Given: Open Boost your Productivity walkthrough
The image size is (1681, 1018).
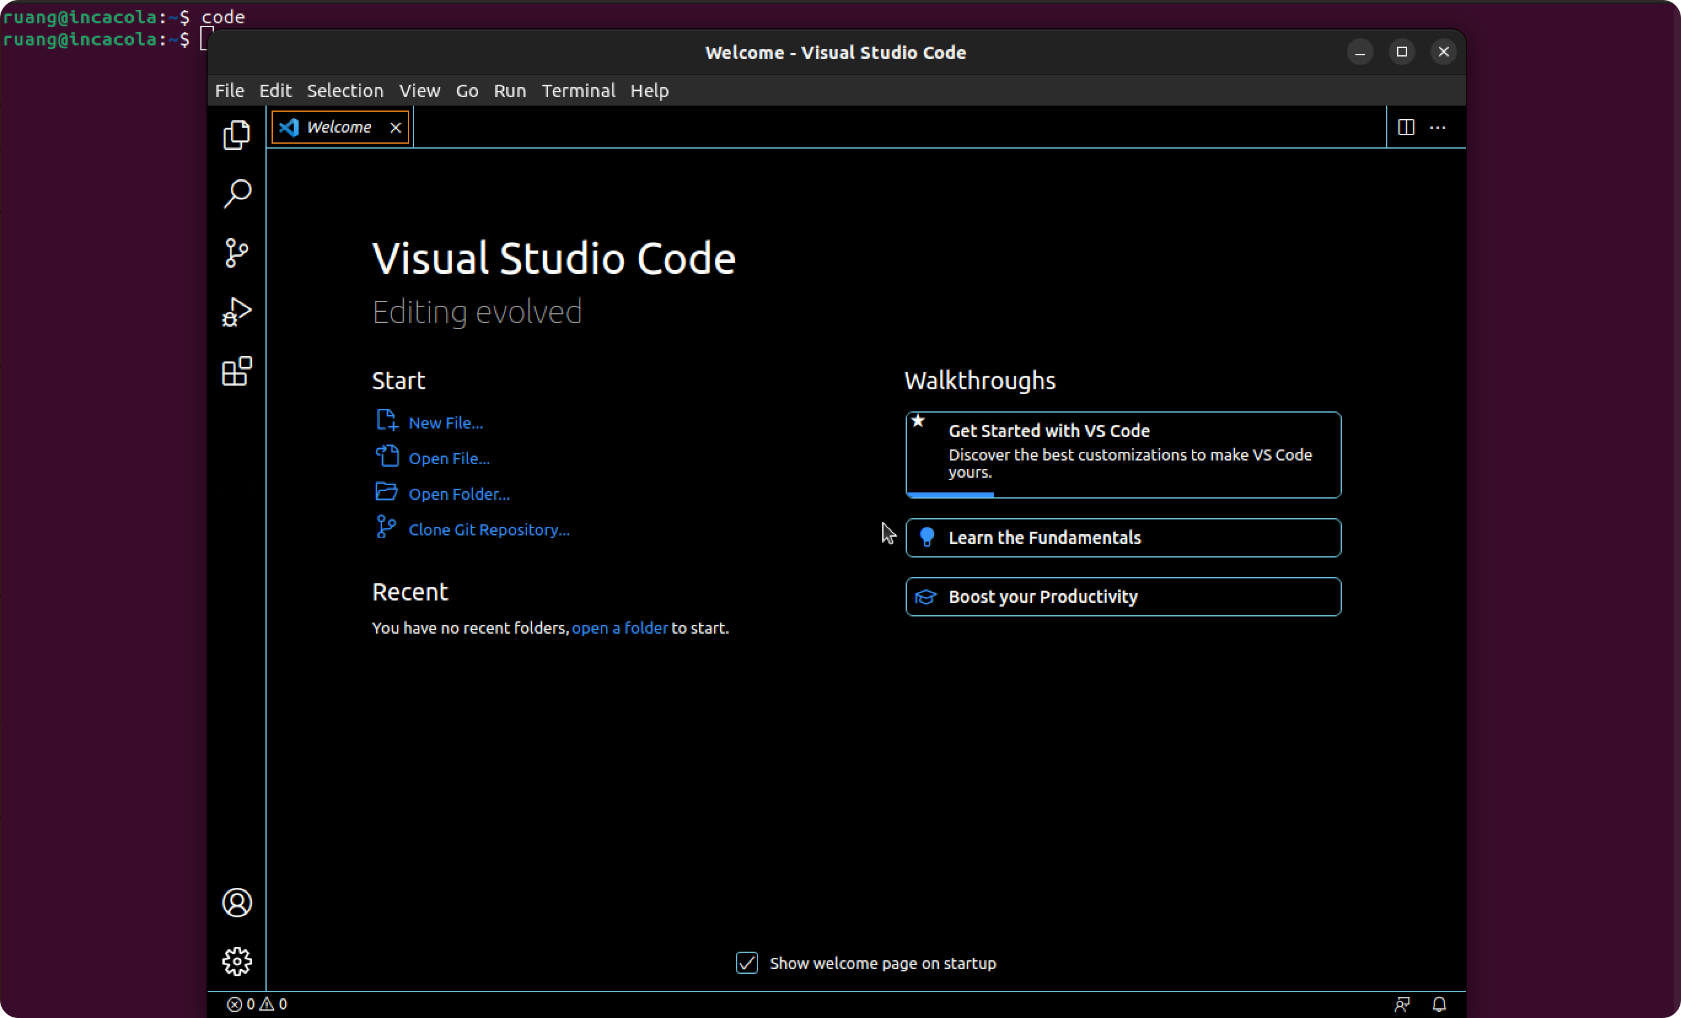Looking at the screenshot, I should point(1123,597).
